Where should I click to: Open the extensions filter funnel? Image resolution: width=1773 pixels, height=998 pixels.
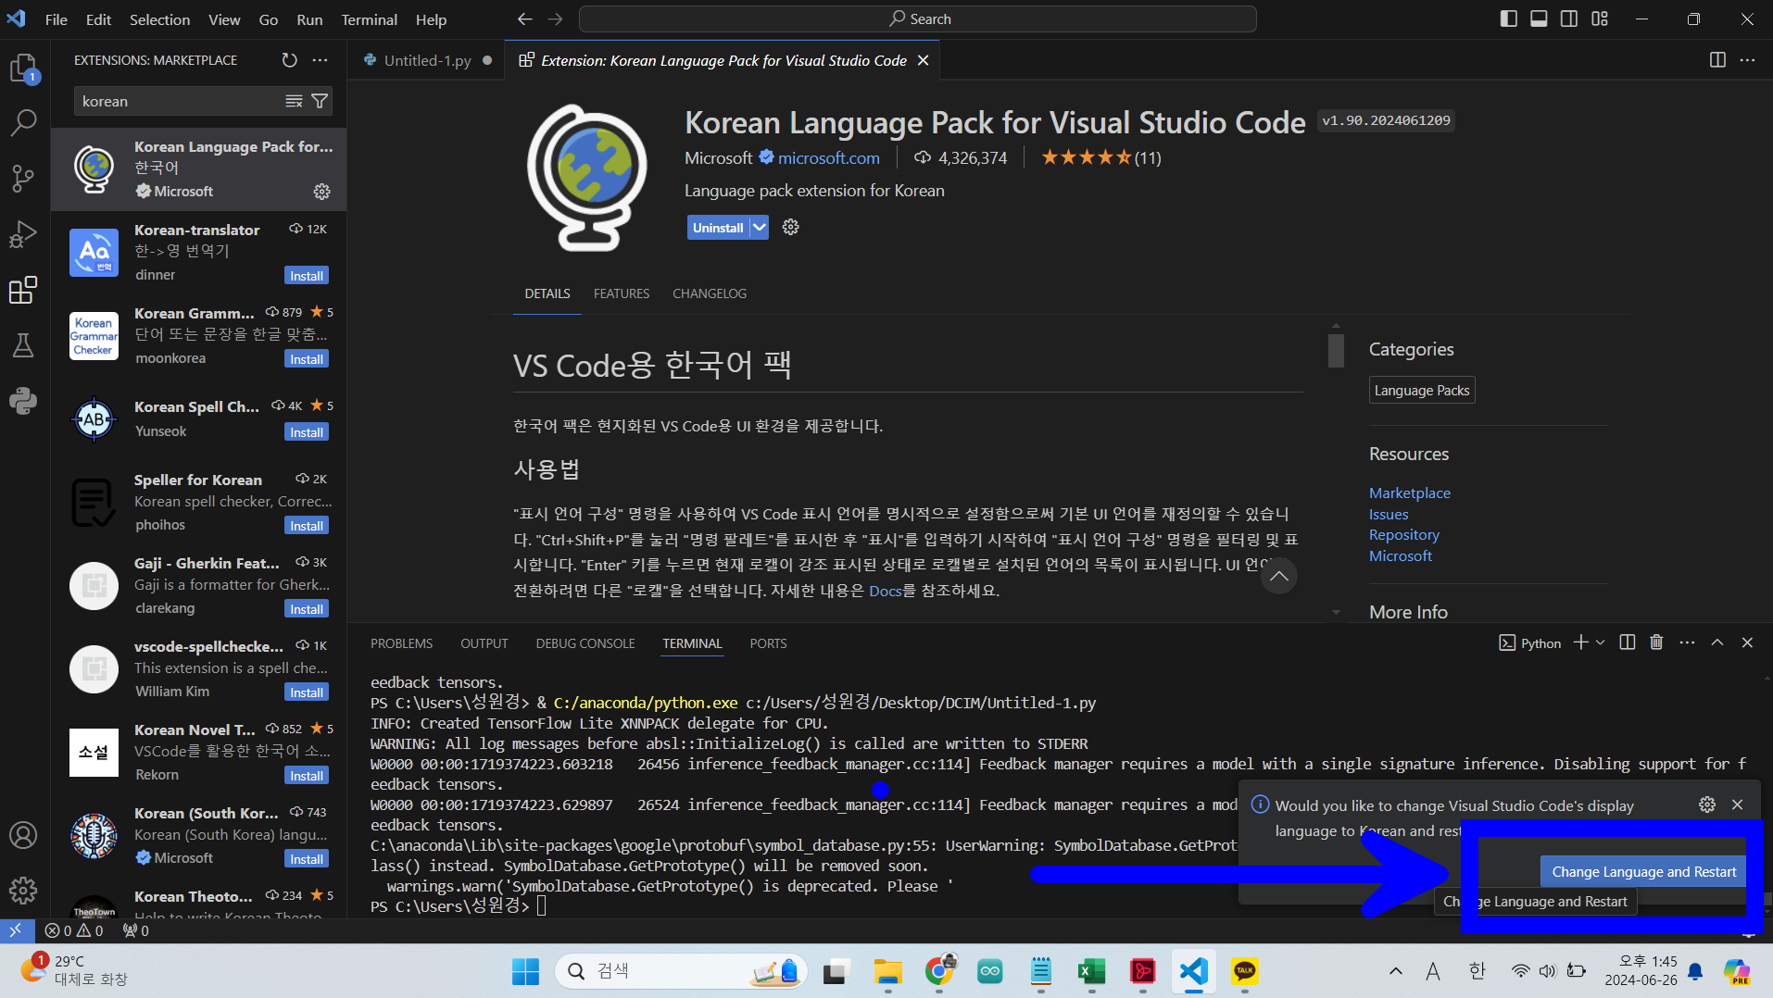click(320, 101)
